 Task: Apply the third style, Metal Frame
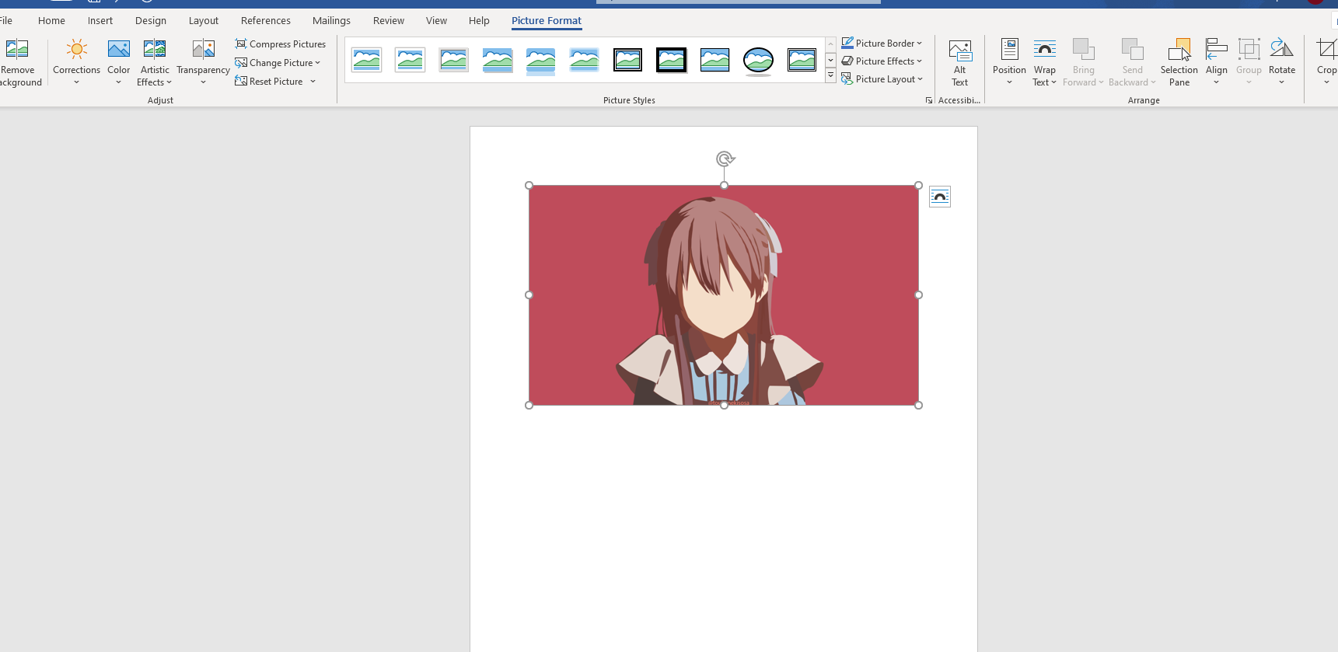pos(453,60)
